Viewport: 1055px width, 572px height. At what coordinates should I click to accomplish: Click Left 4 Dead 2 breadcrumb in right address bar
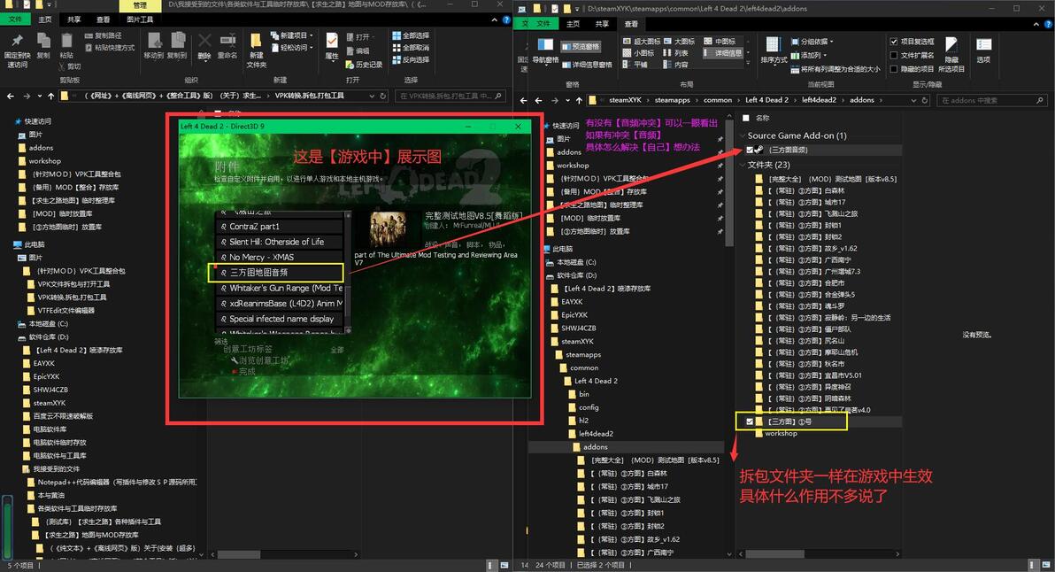pos(766,100)
